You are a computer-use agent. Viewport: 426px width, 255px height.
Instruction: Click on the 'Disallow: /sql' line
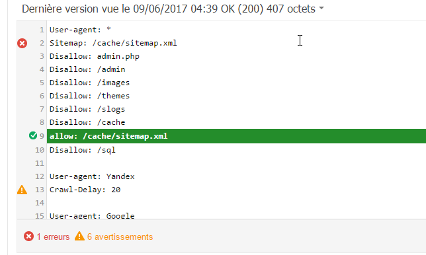82,150
